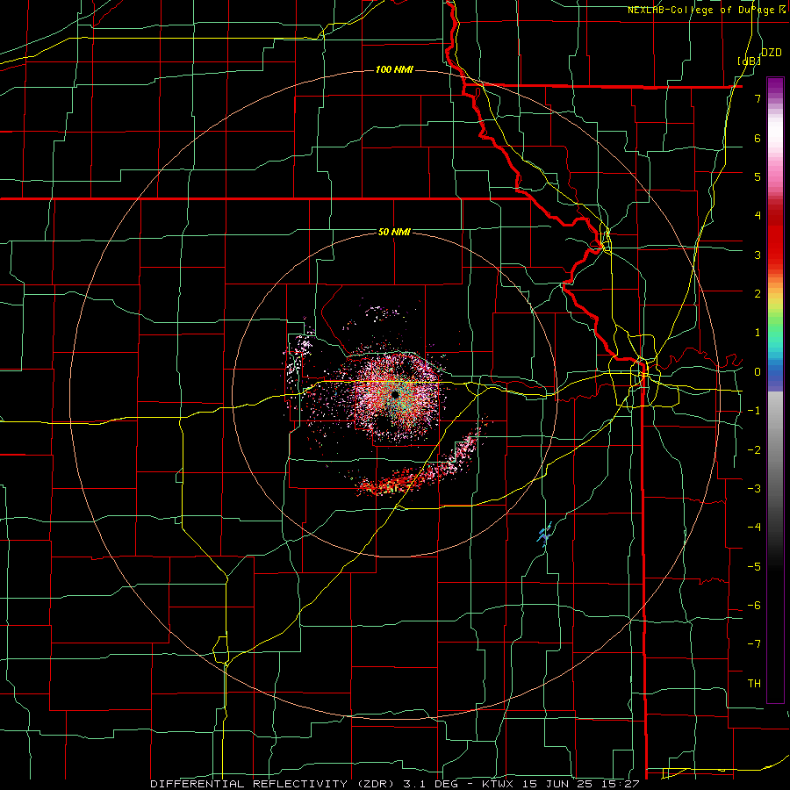This screenshot has width=790, height=790.
Task: Click the small blue echo southeast of radar
Action: click(544, 534)
